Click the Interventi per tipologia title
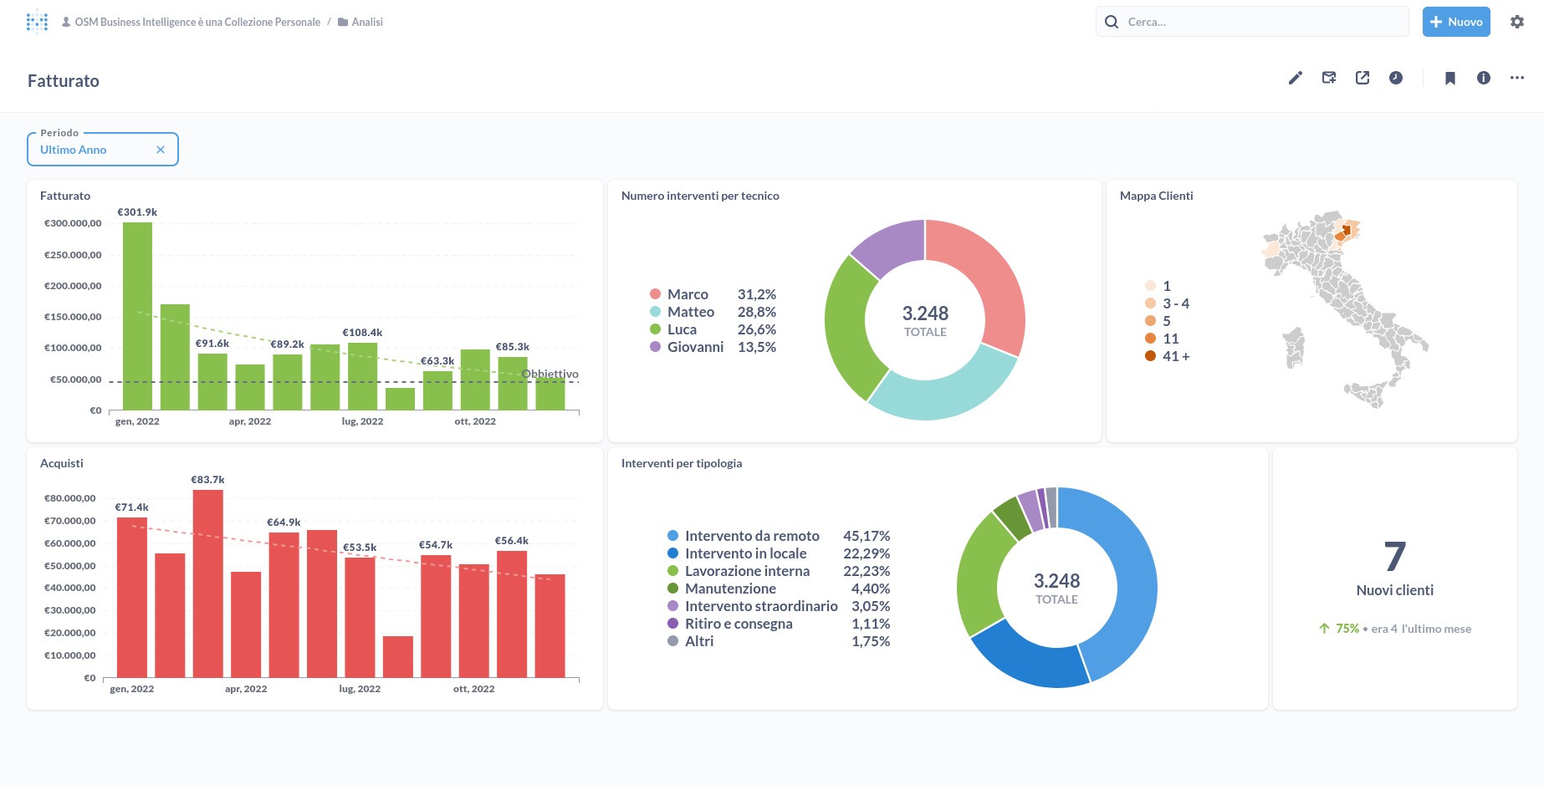The height and width of the screenshot is (785, 1544). tap(682, 463)
